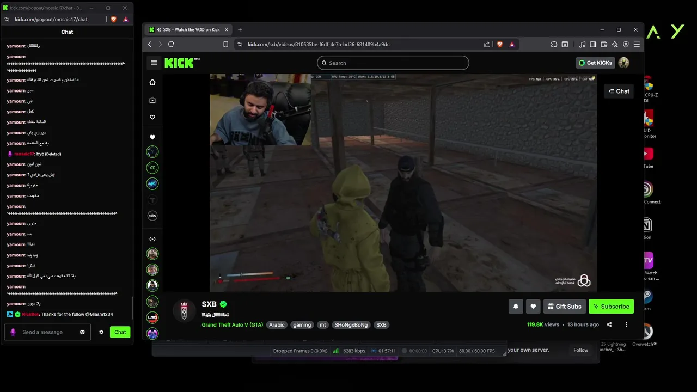Click the purple microphone badge in chat input

(x=13, y=332)
